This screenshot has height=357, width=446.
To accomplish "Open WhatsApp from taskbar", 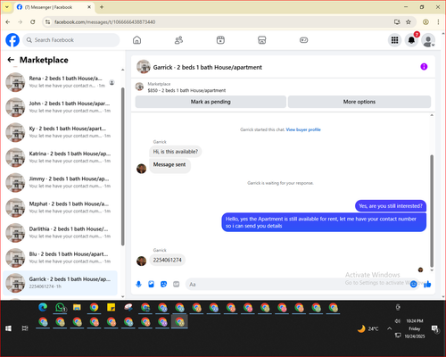I will coord(61,307).
